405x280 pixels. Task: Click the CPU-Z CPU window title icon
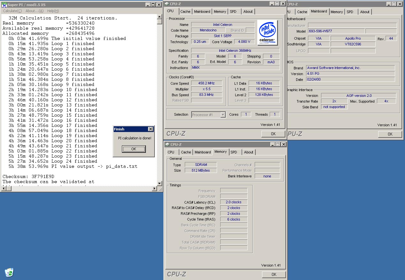168,4
